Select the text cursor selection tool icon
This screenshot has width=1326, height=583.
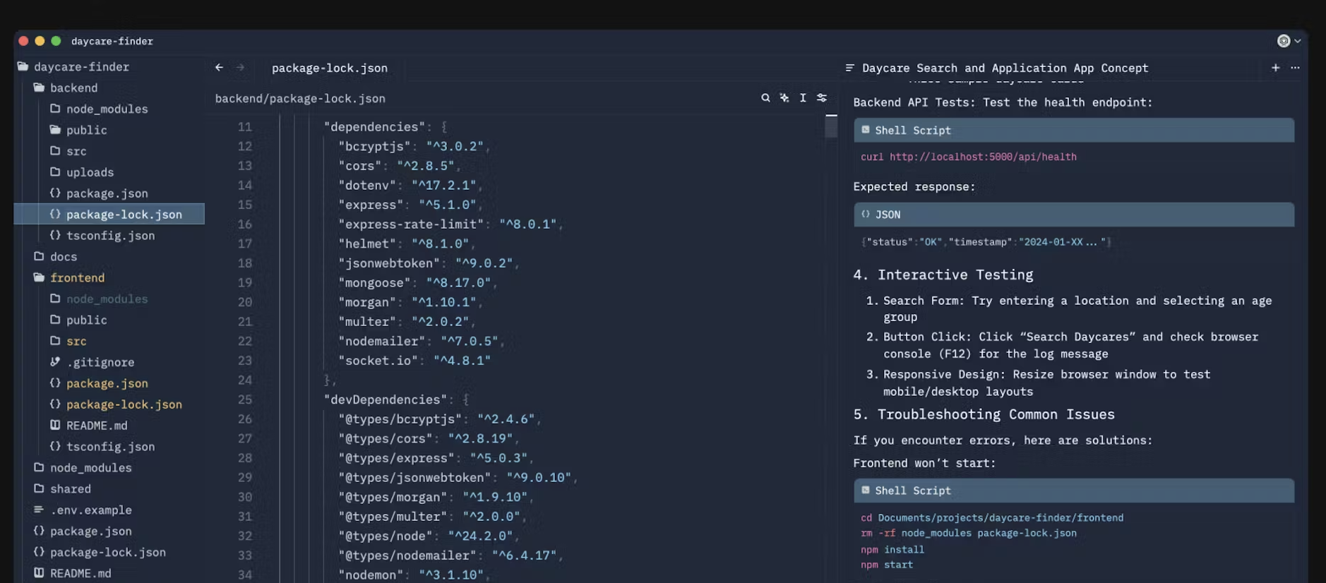coord(803,98)
